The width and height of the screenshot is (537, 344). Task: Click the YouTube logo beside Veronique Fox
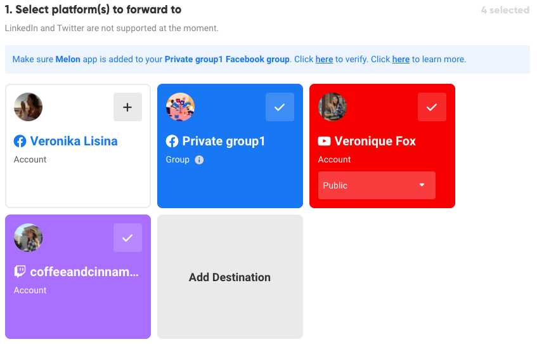point(324,142)
